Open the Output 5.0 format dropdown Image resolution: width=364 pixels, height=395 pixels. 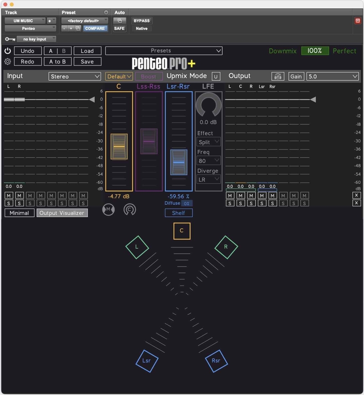pyautogui.click(x=333, y=76)
